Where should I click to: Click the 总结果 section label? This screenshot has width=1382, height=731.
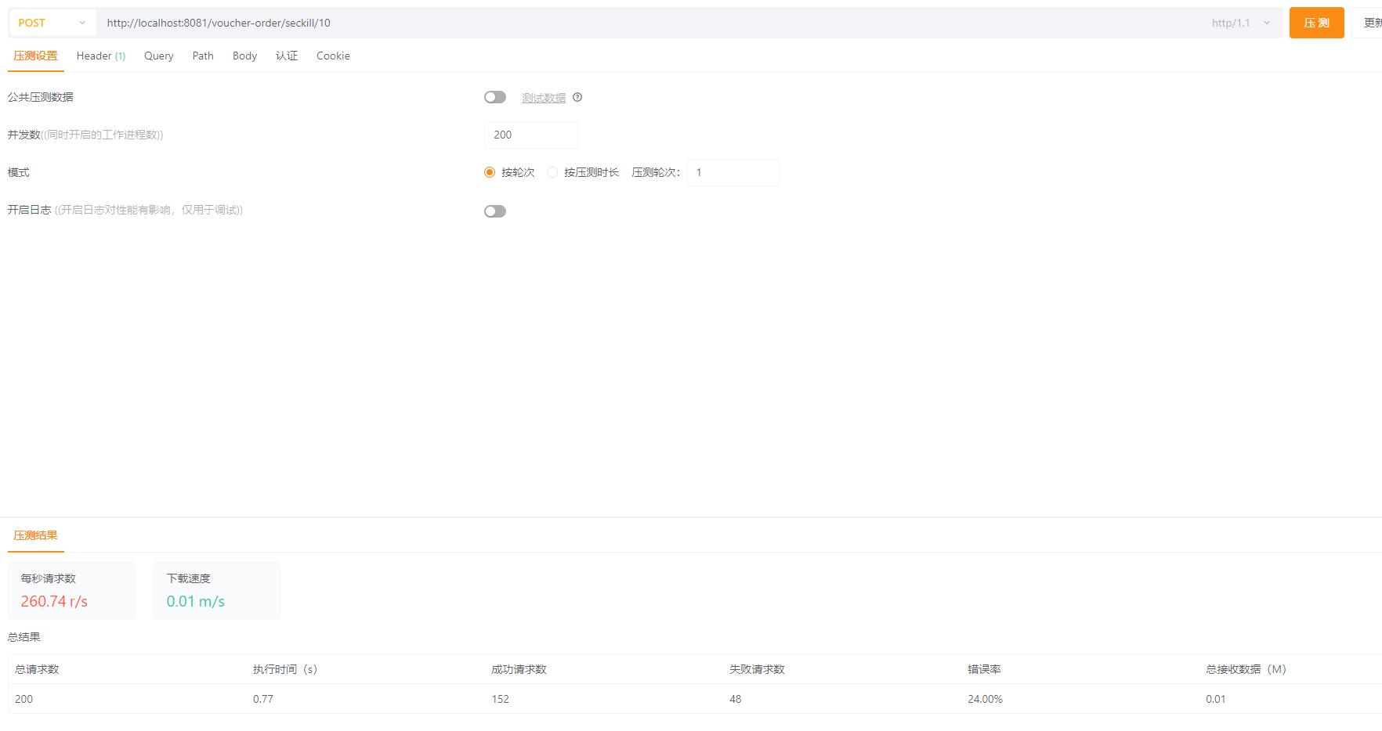pyautogui.click(x=24, y=637)
